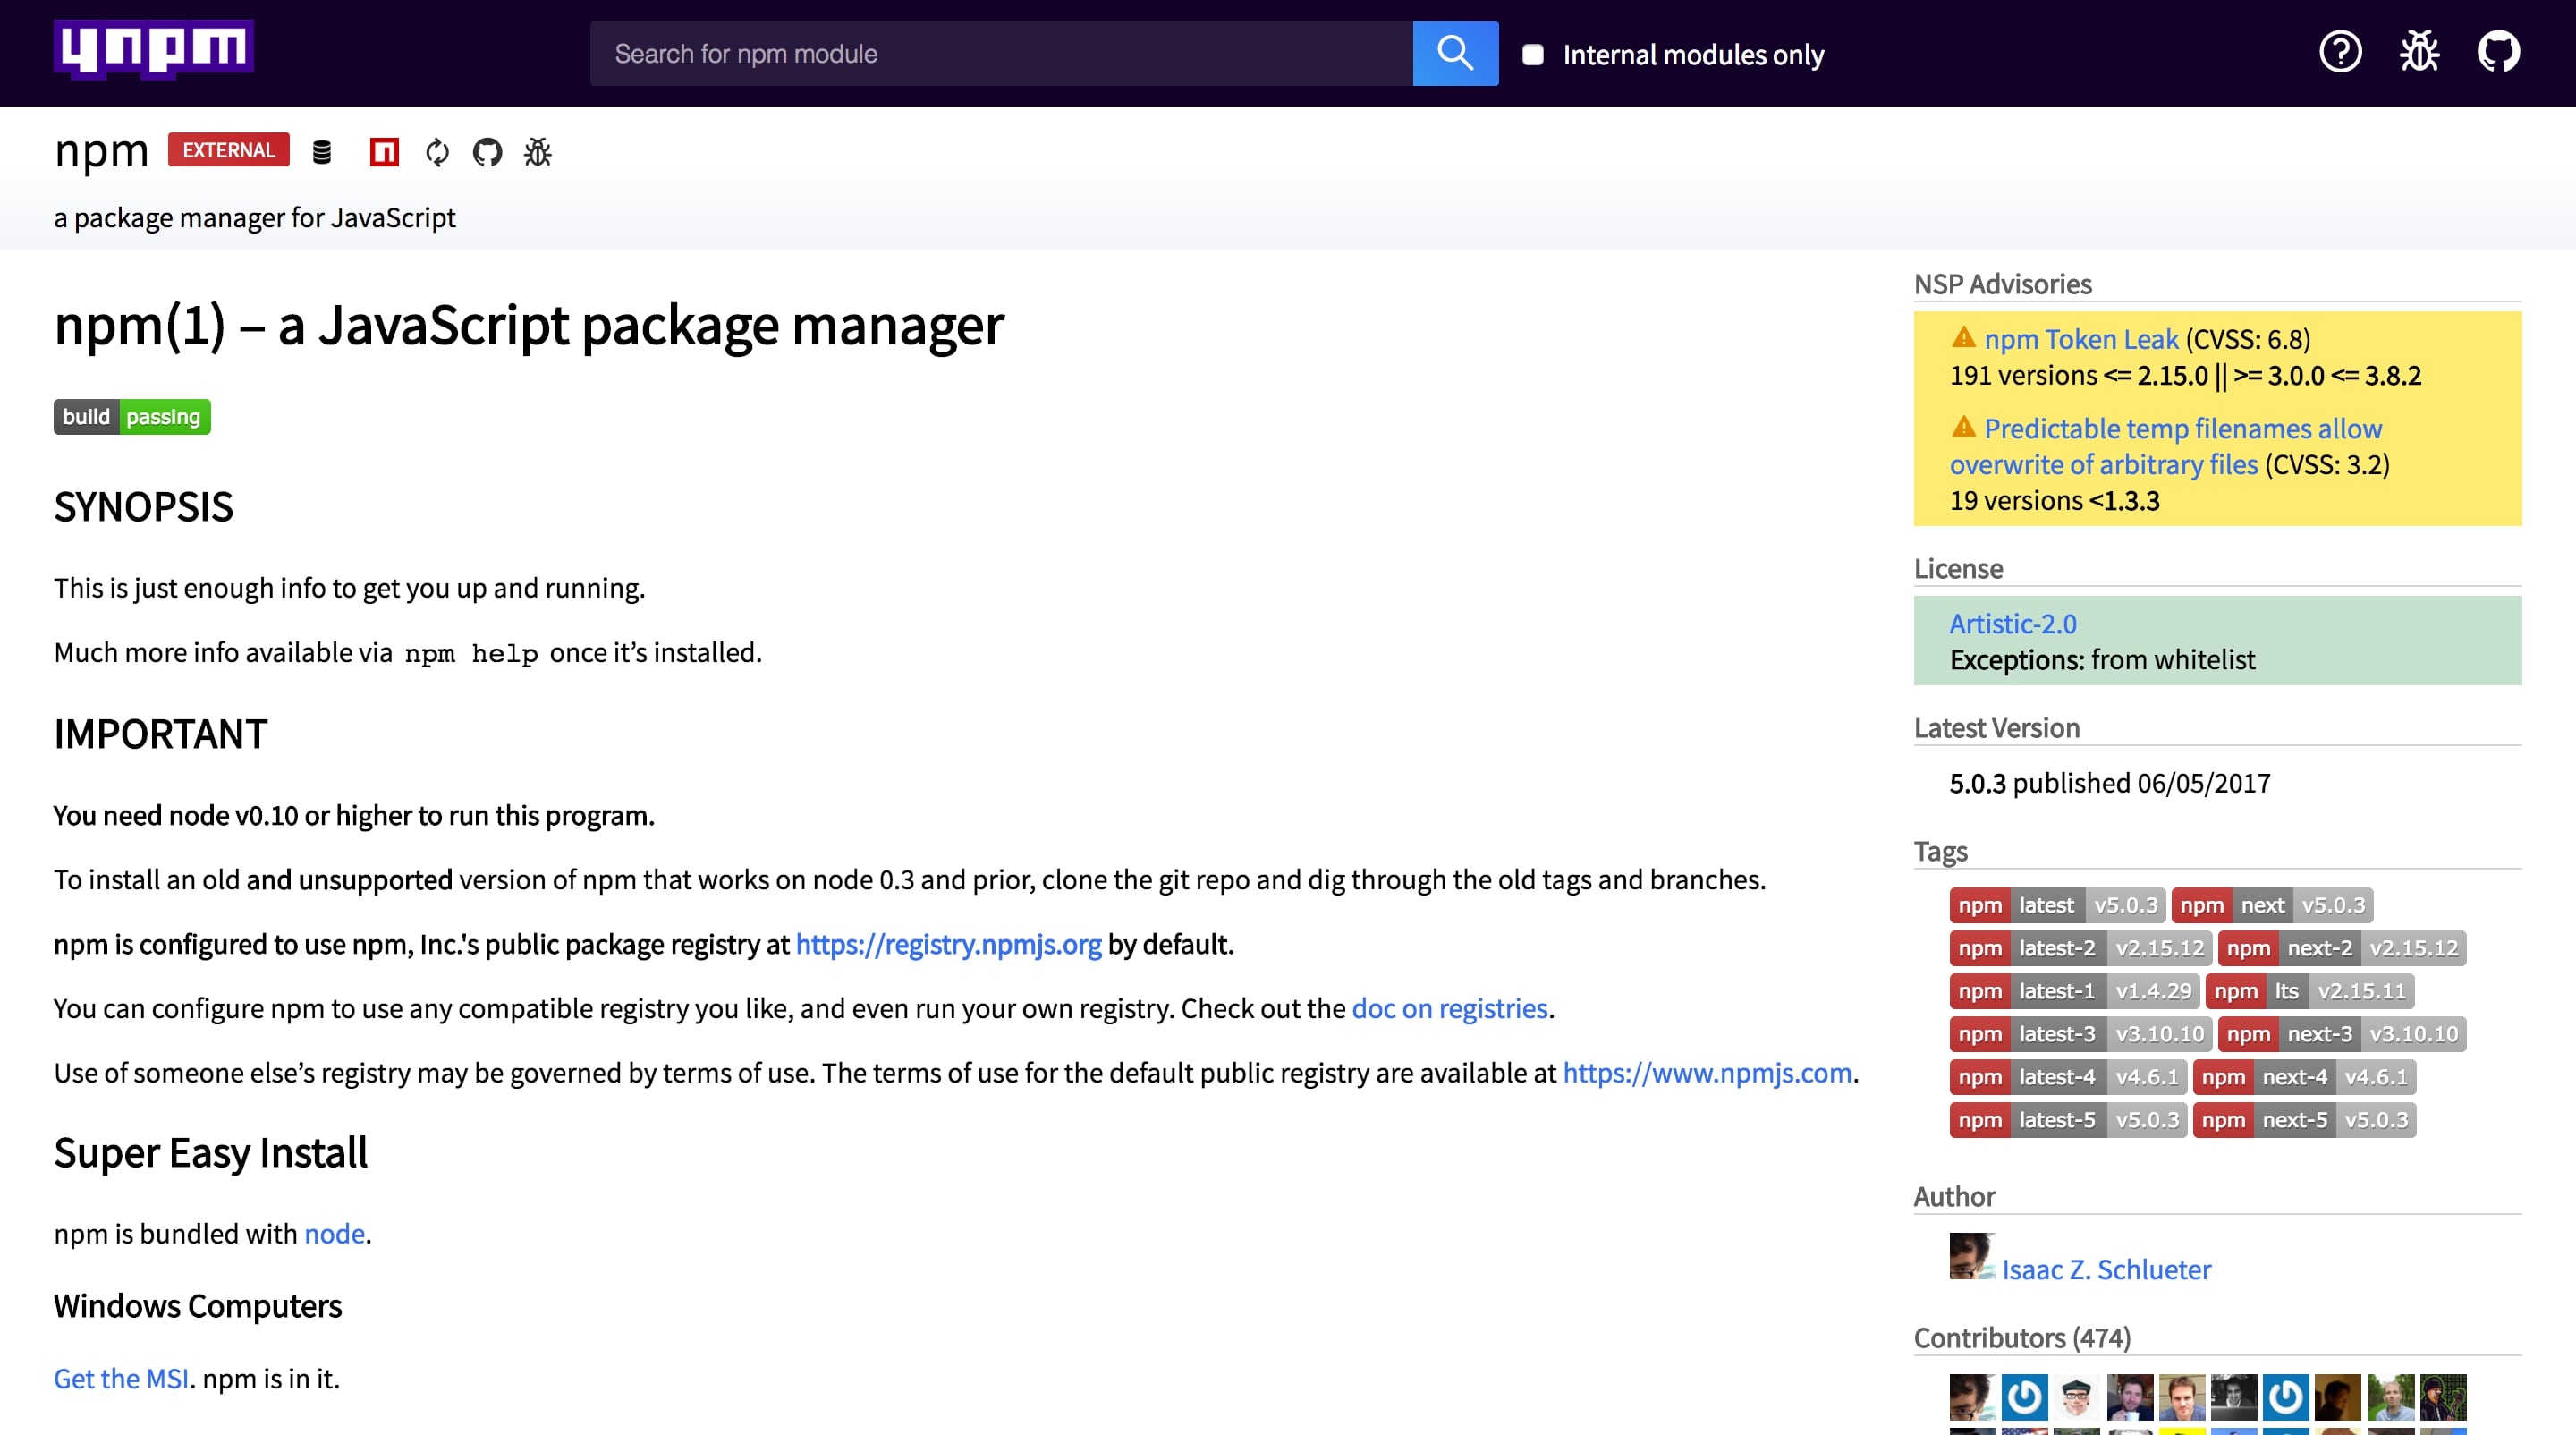Click the package issues bug icon
The image size is (2576, 1435).
pyautogui.click(x=538, y=152)
